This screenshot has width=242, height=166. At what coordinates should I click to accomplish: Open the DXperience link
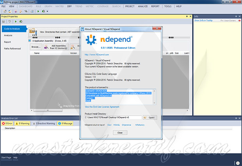126,125
